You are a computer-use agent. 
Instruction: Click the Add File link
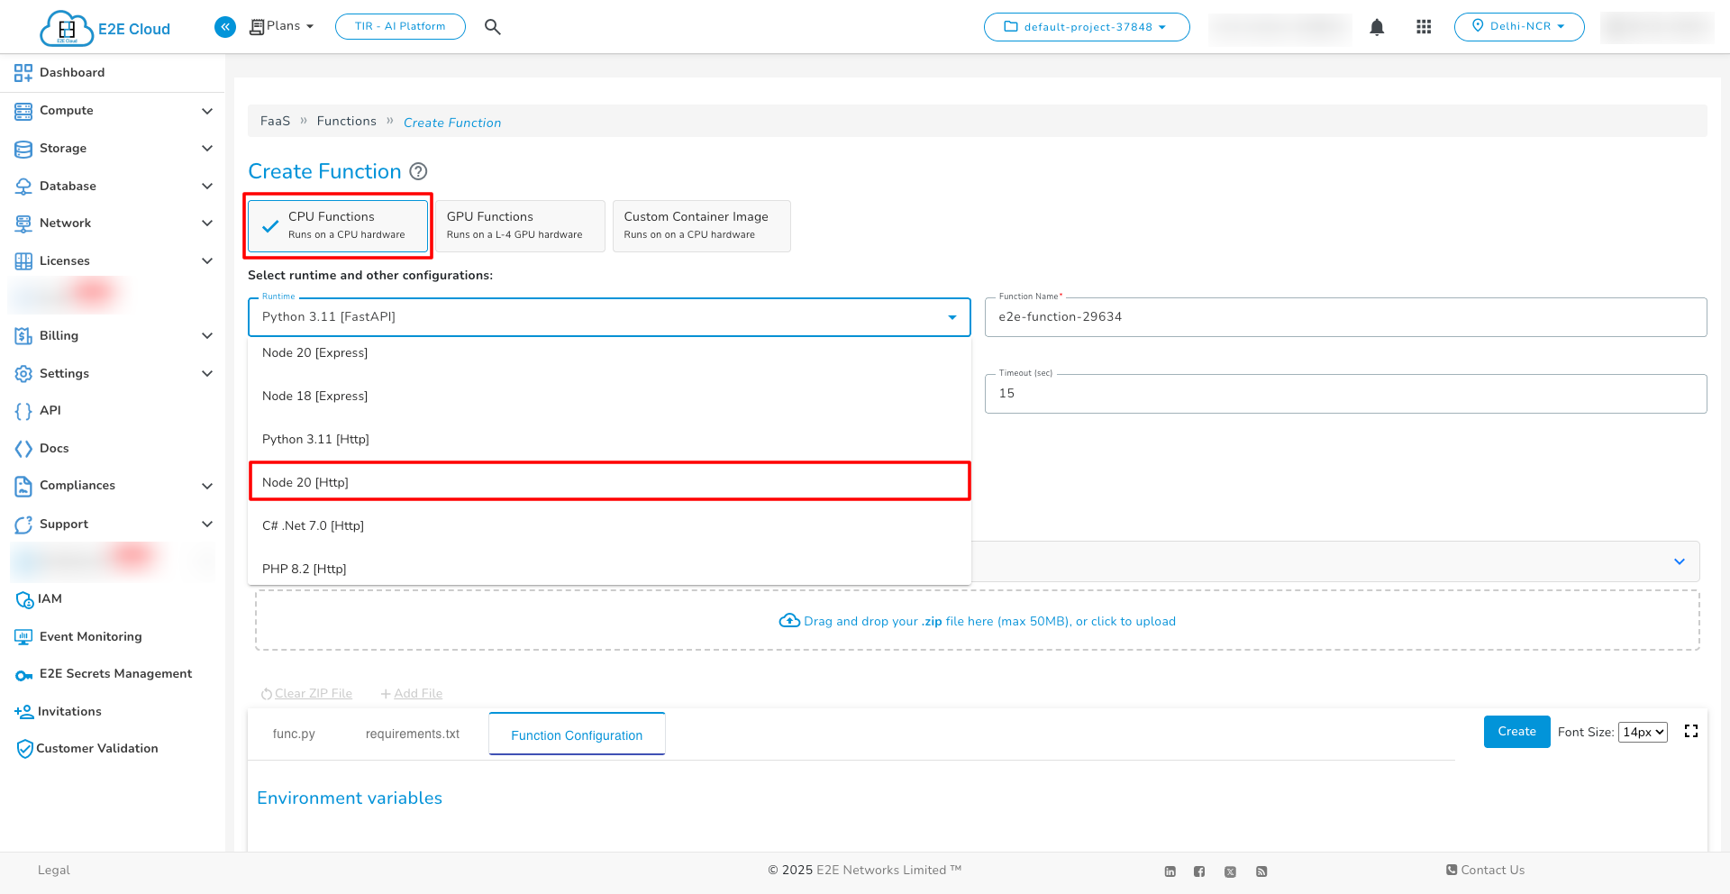pyautogui.click(x=412, y=694)
